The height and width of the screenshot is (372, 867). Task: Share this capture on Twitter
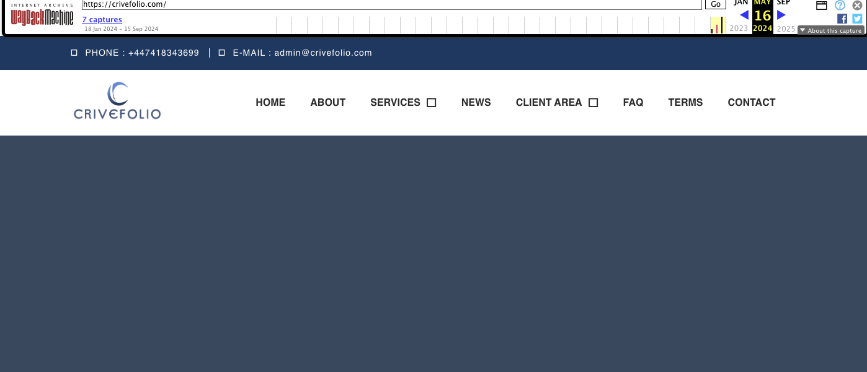[856, 19]
